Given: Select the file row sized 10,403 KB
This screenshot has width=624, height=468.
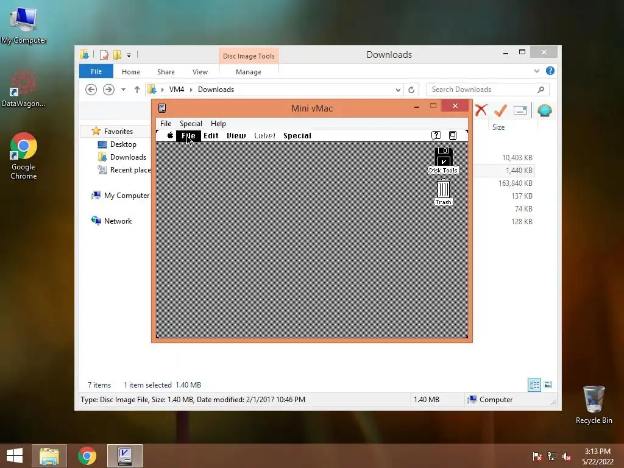Looking at the screenshot, I should (x=504, y=158).
